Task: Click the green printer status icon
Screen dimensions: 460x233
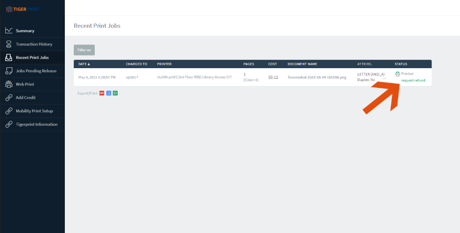Action: coord(397,74)
